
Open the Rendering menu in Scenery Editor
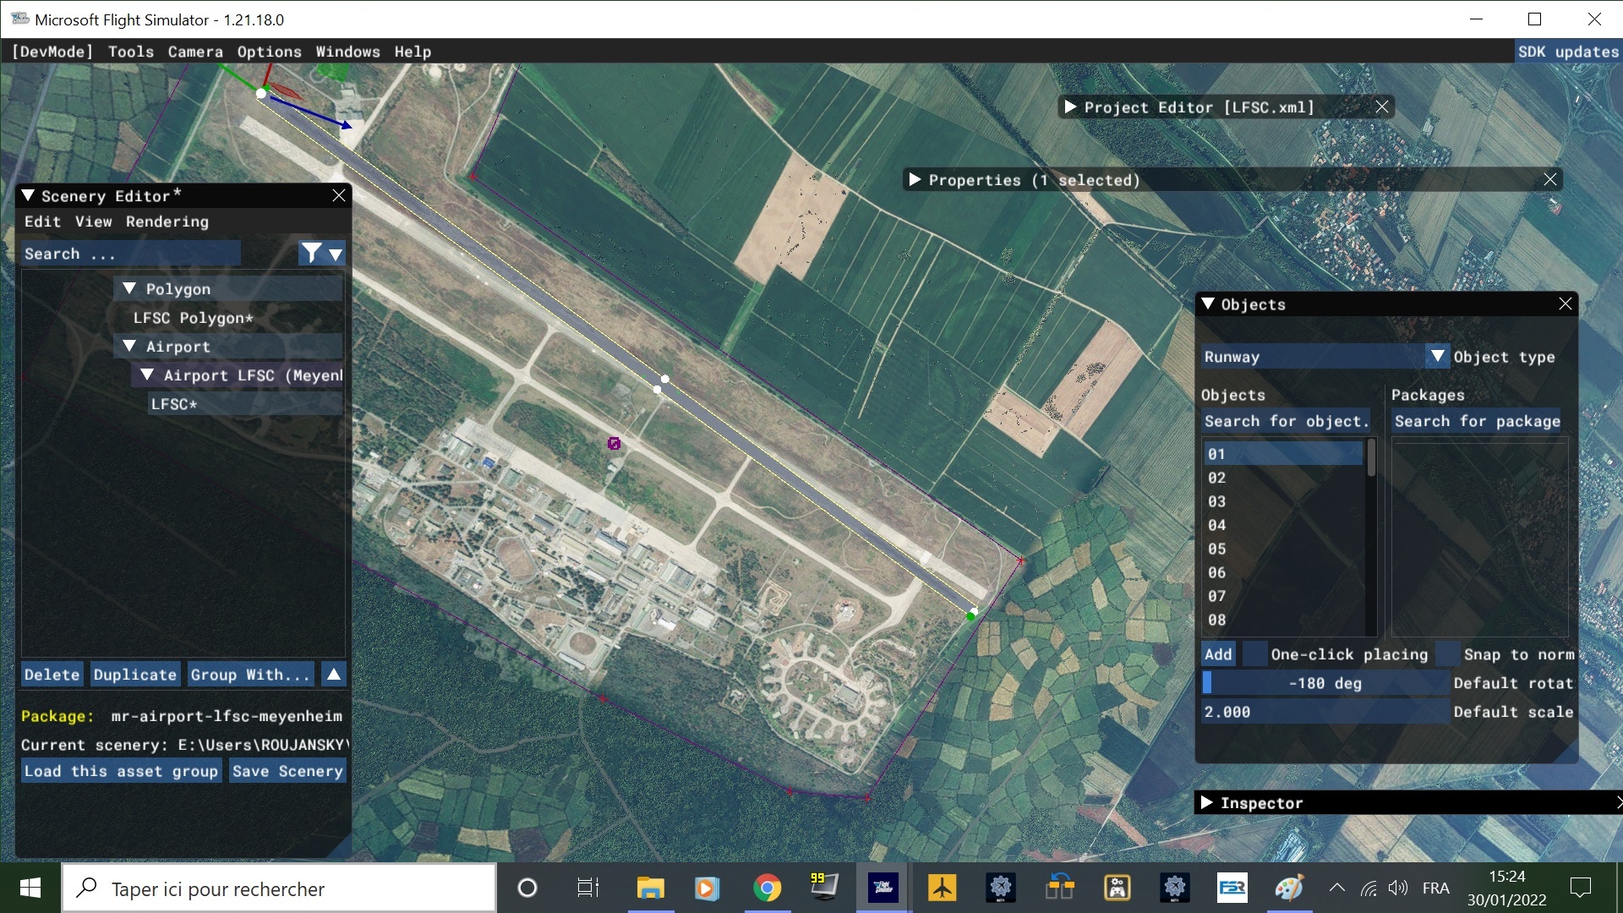167,221
